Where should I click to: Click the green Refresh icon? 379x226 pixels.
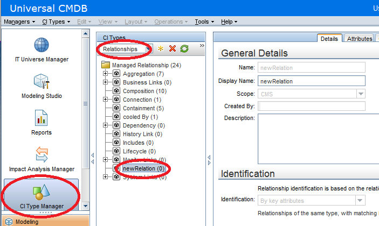pos(184,48)
